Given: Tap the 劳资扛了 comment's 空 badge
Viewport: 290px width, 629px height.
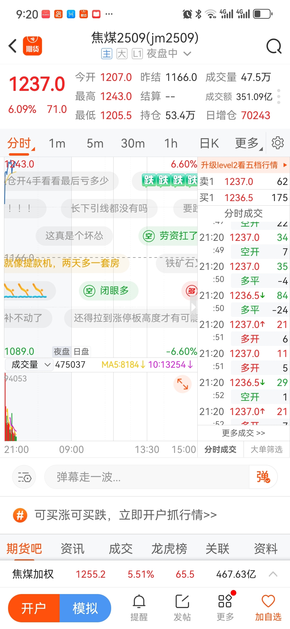Looking at the screenshot, I should (x=149, y=236).
